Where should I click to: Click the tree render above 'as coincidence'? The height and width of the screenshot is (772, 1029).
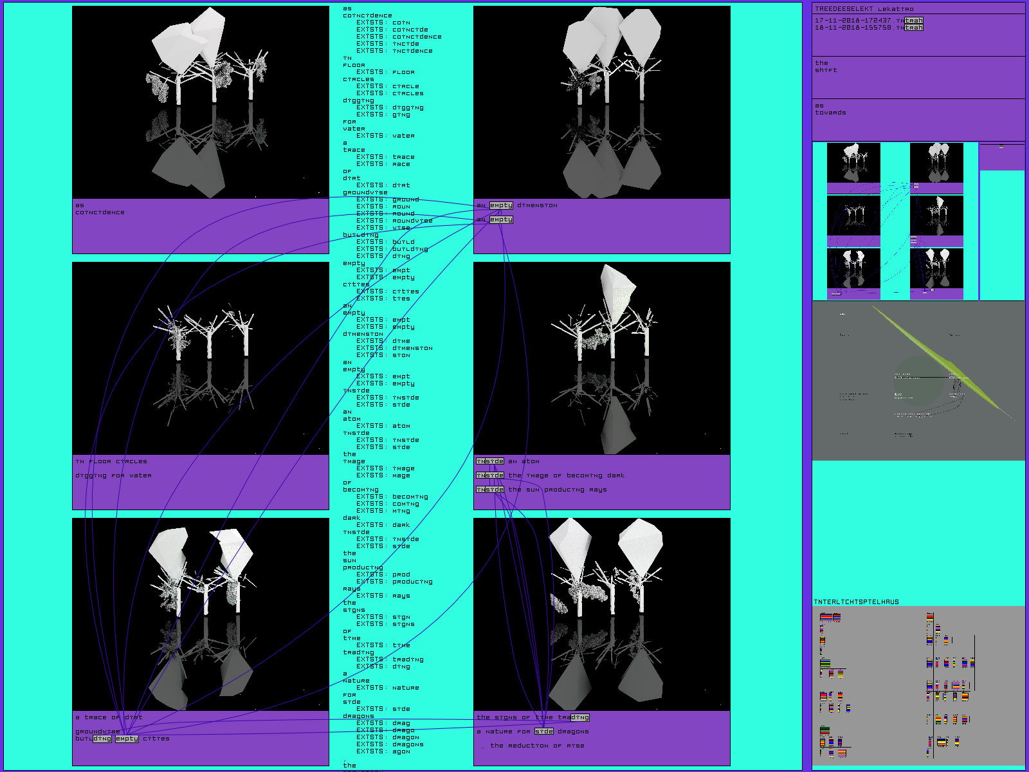(201, 102)
